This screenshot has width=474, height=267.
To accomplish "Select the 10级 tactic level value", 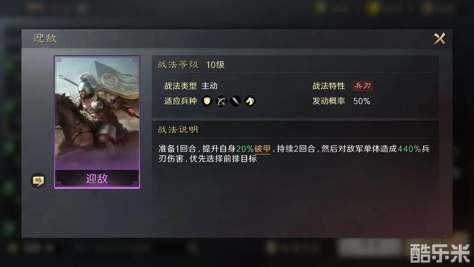I will pyautogui.click(x=215, y=65).
